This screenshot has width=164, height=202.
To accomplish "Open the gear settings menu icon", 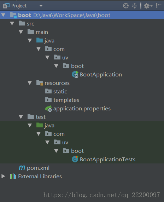I will tap(148, 6).
